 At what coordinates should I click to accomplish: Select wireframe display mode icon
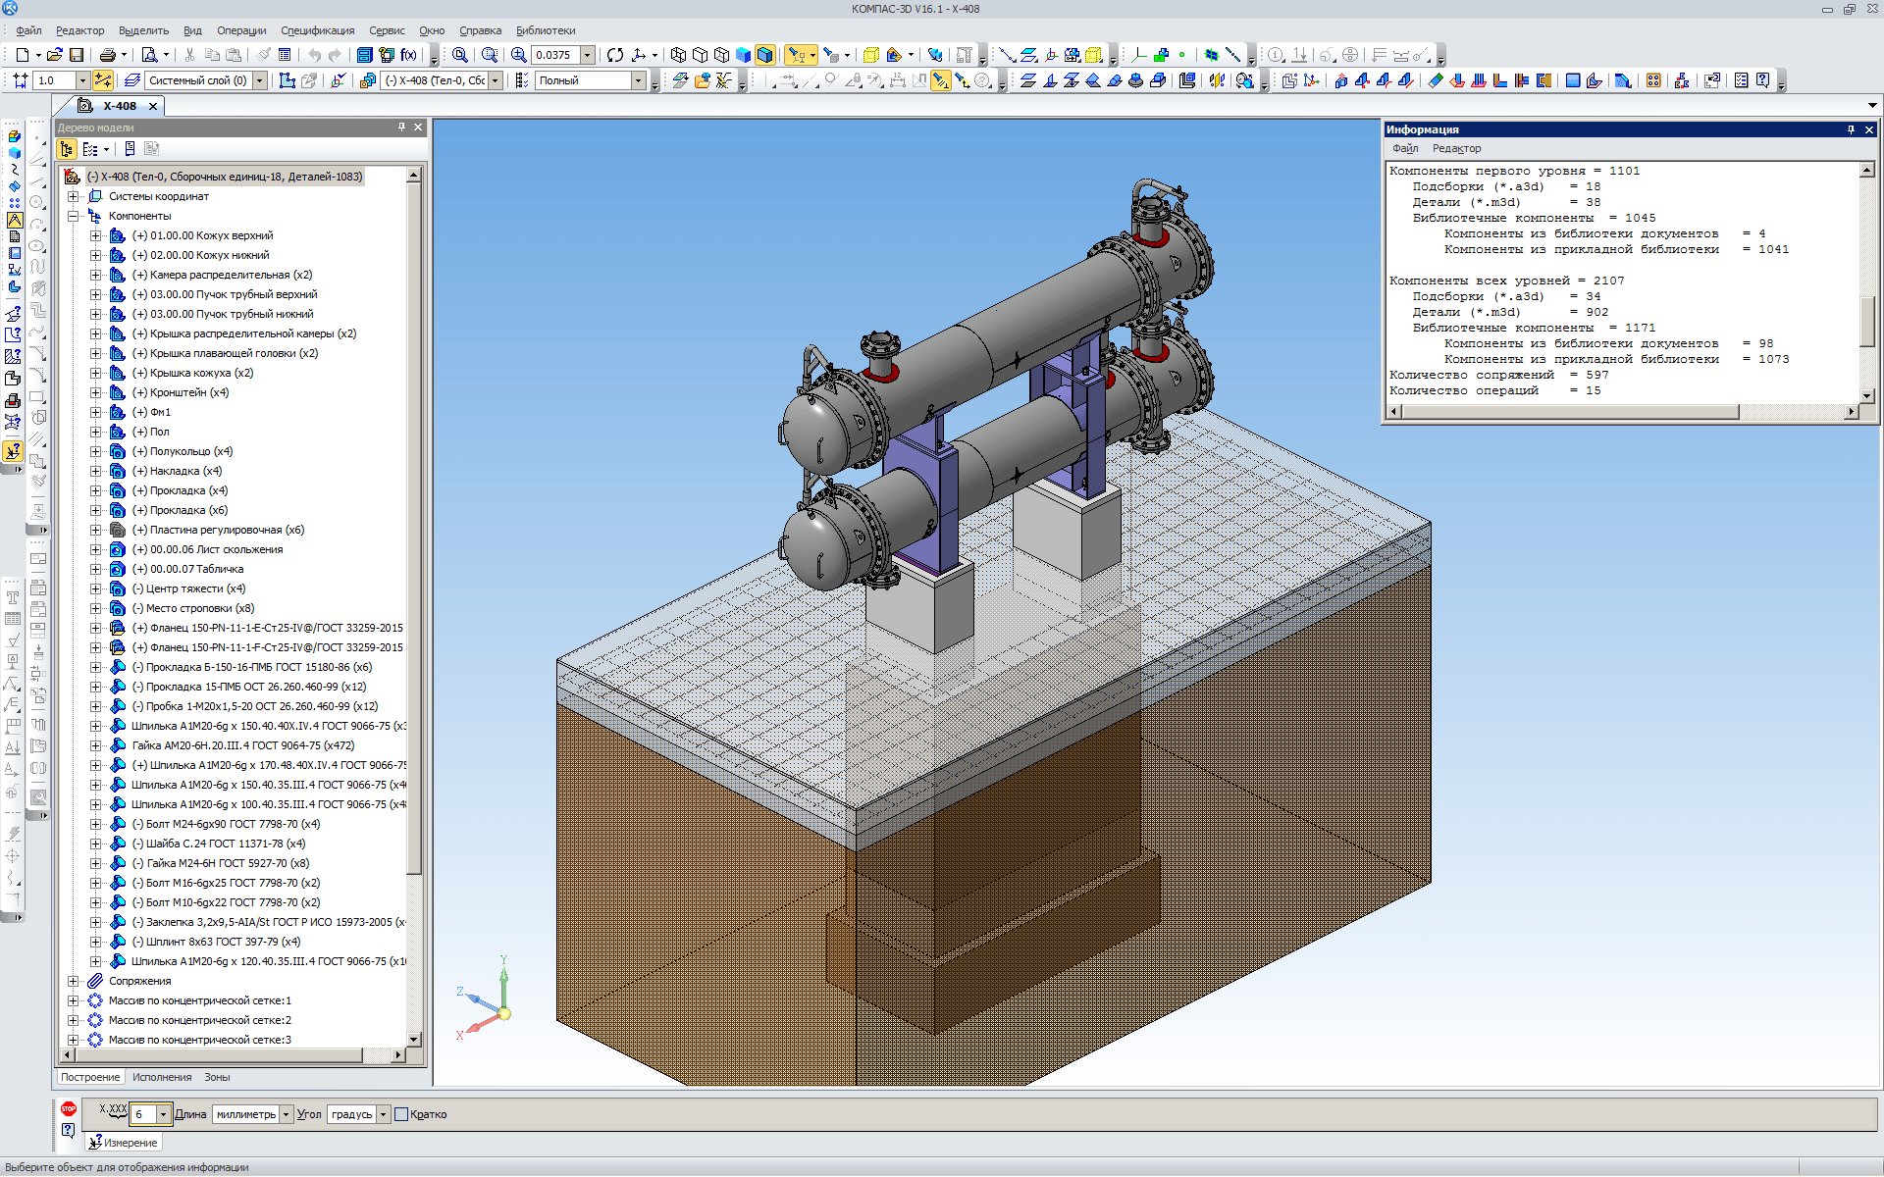[x=678, y=55]
